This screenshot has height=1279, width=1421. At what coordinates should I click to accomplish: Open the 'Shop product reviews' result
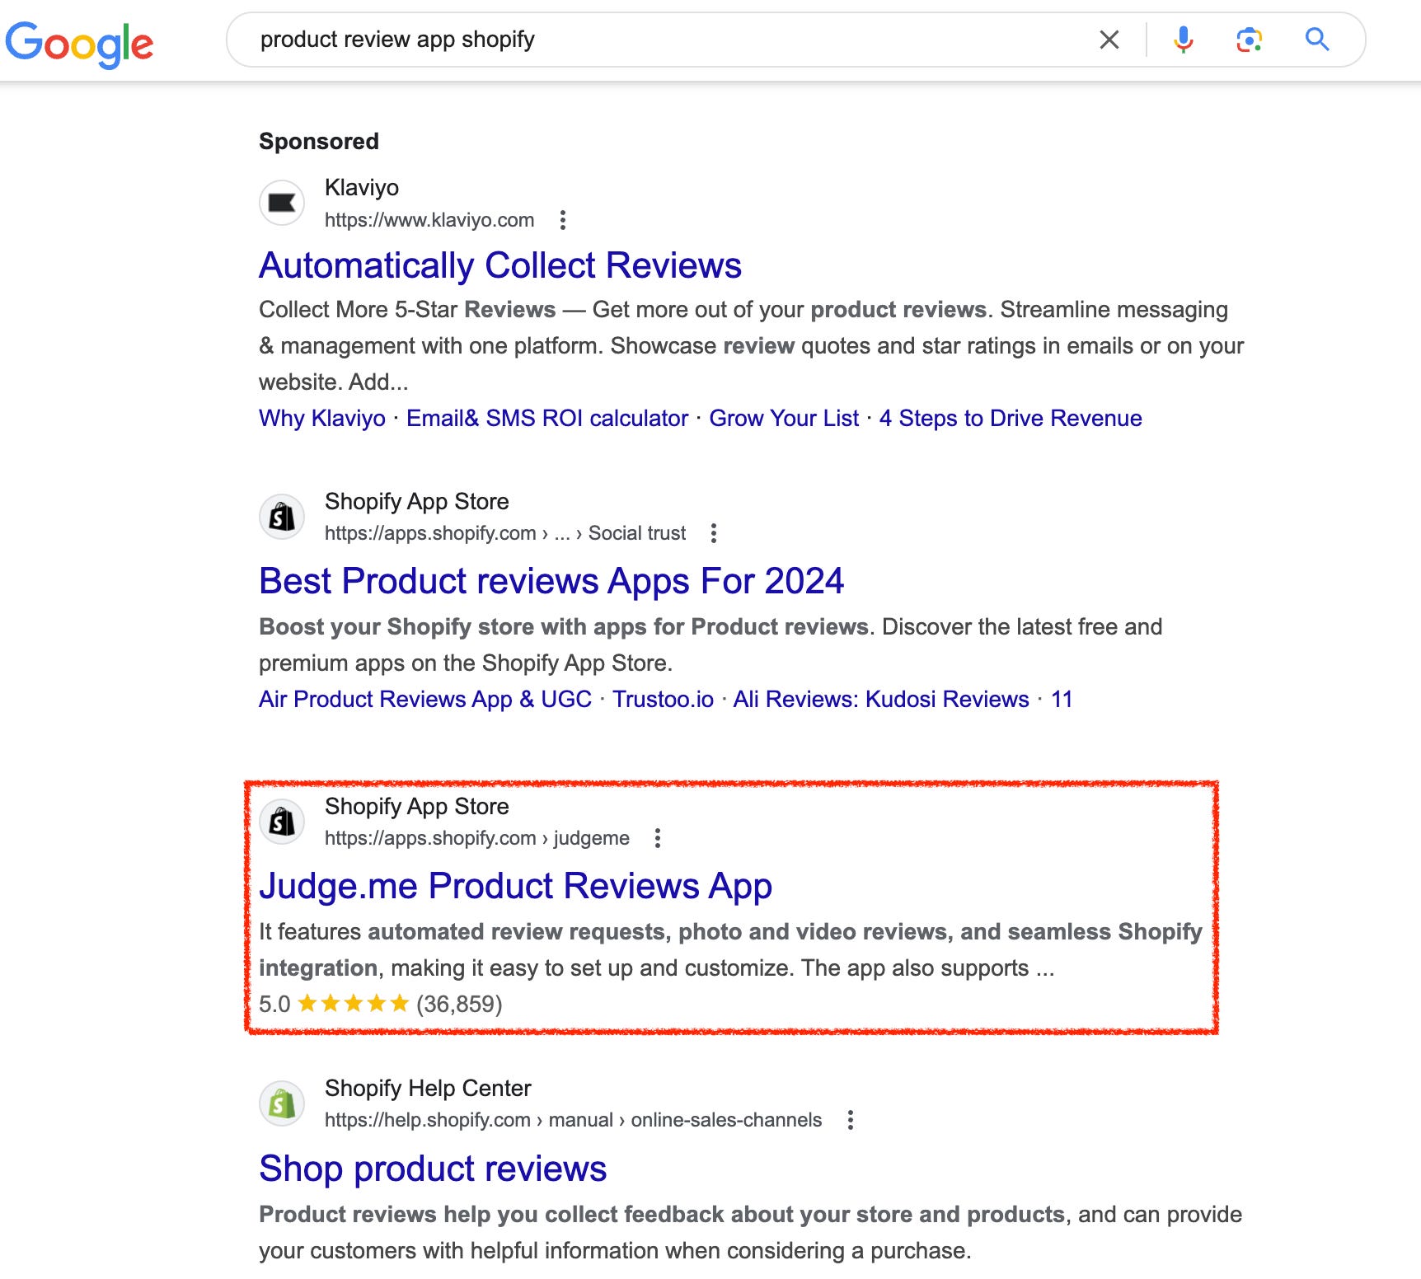click(433, 1169)
